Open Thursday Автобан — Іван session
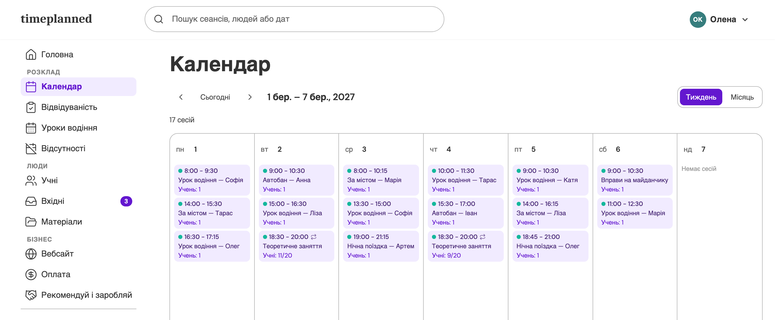This screenshot has height=320, width=775. coord(466,213)
